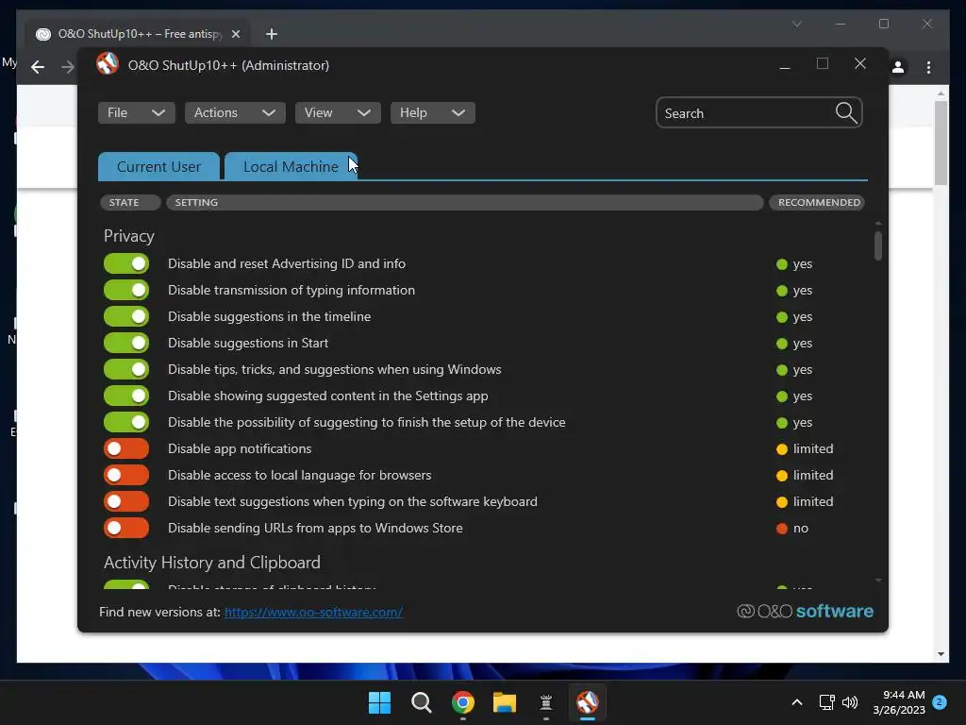The image size is (966, 725).
Task: Select the O&O ShutUp10++ Chrome tab
Action: (137, 34)
